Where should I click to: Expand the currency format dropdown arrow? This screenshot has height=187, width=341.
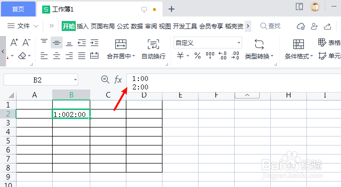click(188, 56)
